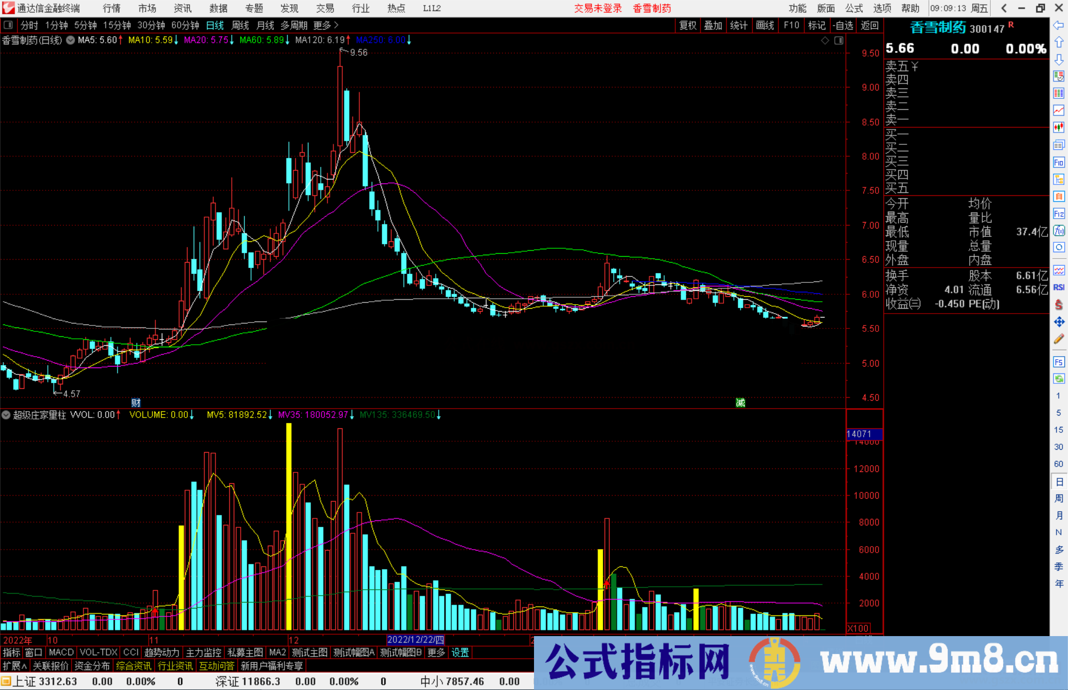Click the four-way move arrows icon

(x=1059, y=322)
